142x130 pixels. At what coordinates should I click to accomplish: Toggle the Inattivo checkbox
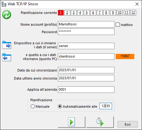[x=118, y=25]
